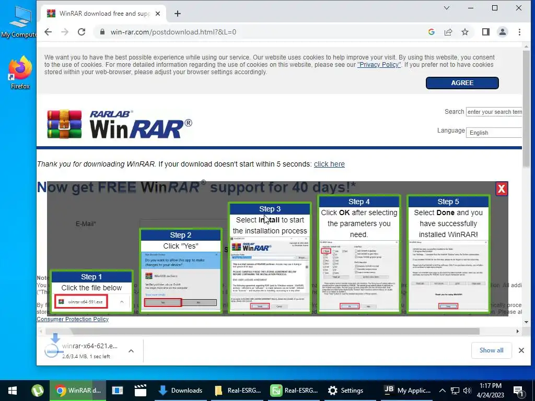Click the address bar URL
The height and width of the screenshot is (401, 535).
(x=173, y=32)
